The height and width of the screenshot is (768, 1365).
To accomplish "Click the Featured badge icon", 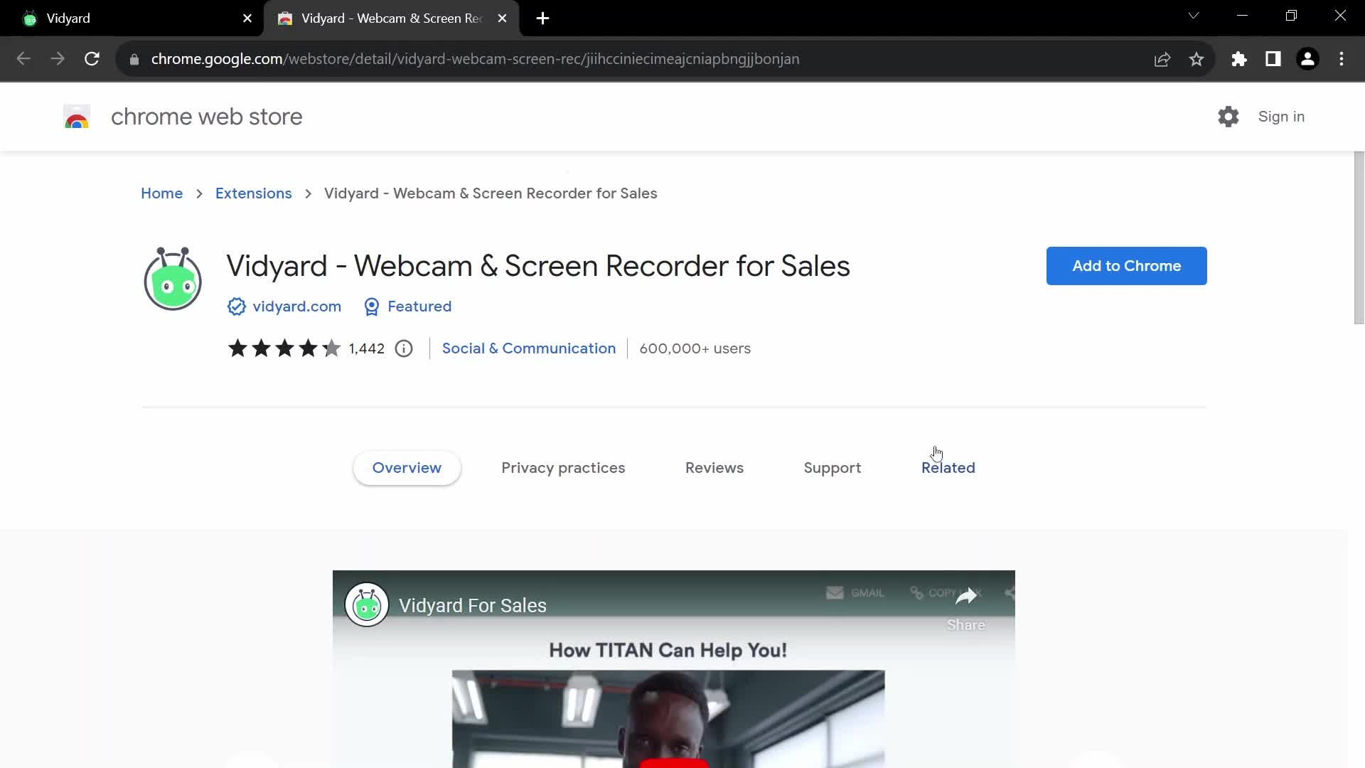I will 371,306.
